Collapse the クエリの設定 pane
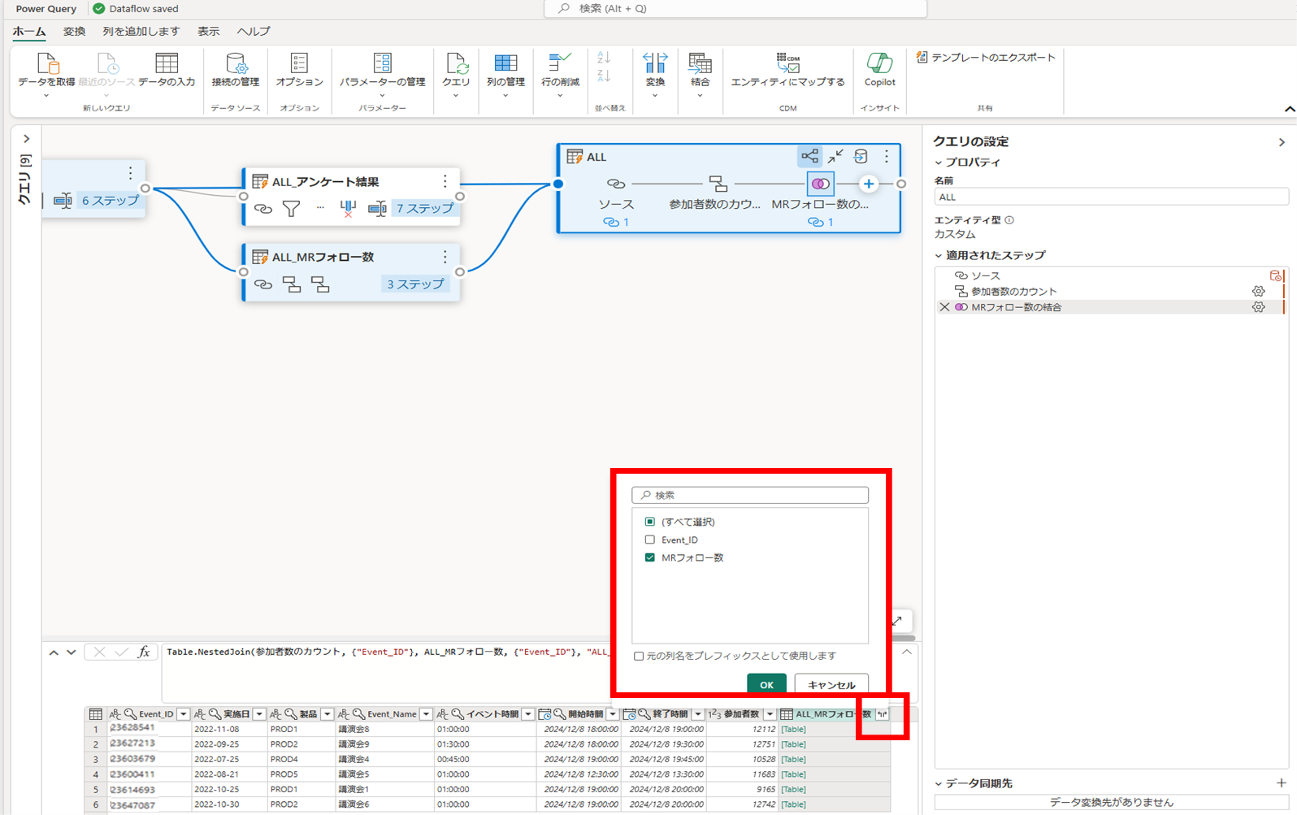This screenshot has height=815, width=1297. coord(1282,142)
